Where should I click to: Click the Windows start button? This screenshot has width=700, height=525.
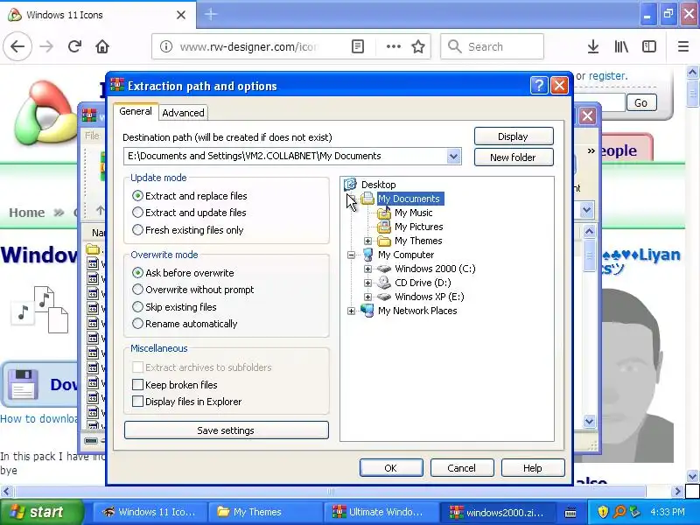pos(41,512)
